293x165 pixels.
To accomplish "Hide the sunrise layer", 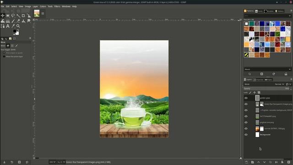I will tap(246, 128).
